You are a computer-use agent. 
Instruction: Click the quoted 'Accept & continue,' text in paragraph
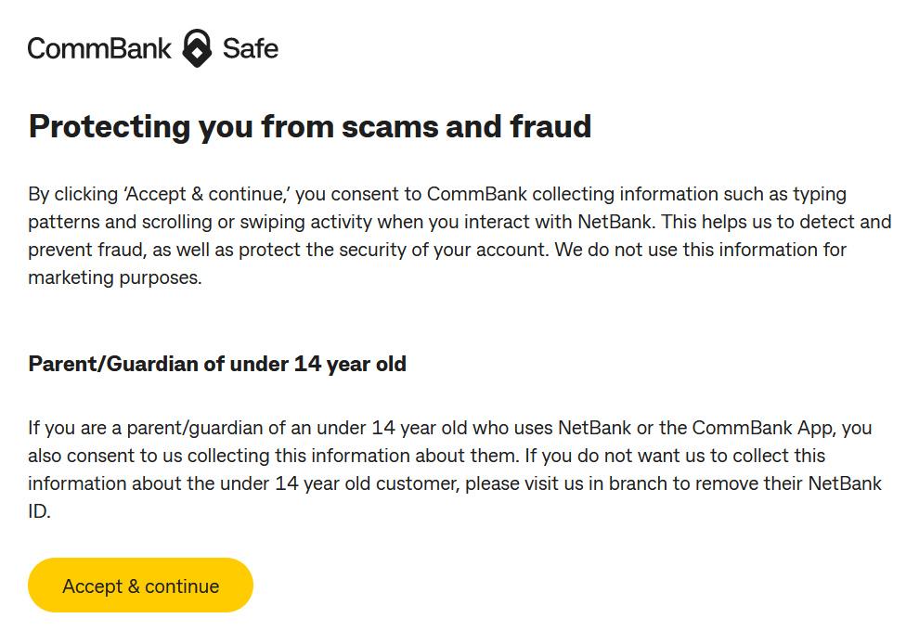click(x=206, y=194)
